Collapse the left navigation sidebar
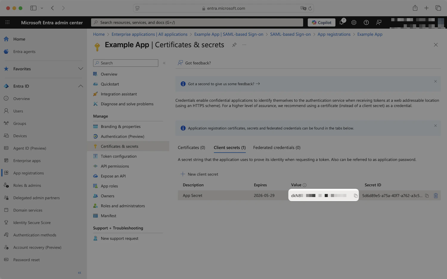This screenshot has height=279, width=447. (80, 272)
